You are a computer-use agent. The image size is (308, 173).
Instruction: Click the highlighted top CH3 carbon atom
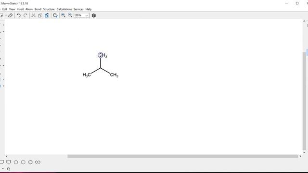tap(101, 55)
